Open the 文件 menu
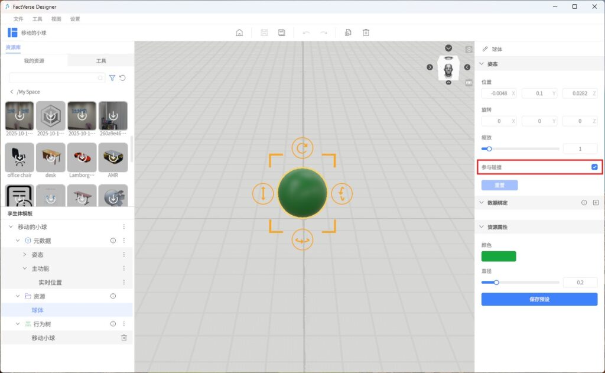 (x=18, y=19)
